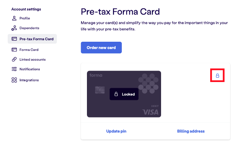This screenshot has height=145, width=237.
Task: Click the Pre-tax Forma Card sidebar icon
Action: pyautogui.click(x=14, y=39)
